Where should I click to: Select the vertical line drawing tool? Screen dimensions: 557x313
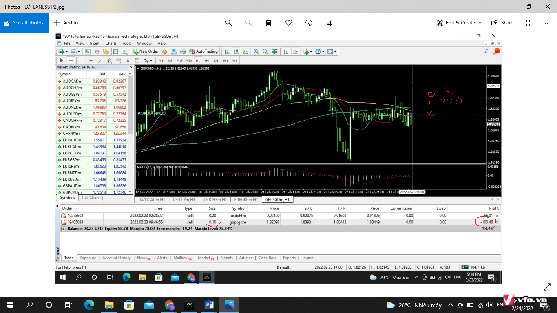(82, 61)
